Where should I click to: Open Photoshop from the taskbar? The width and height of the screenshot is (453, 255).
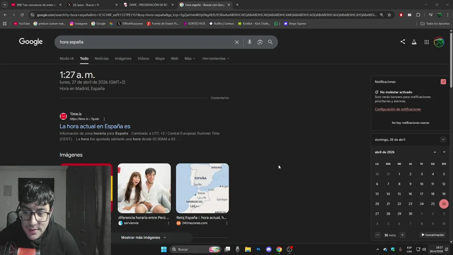pos(258,249)
